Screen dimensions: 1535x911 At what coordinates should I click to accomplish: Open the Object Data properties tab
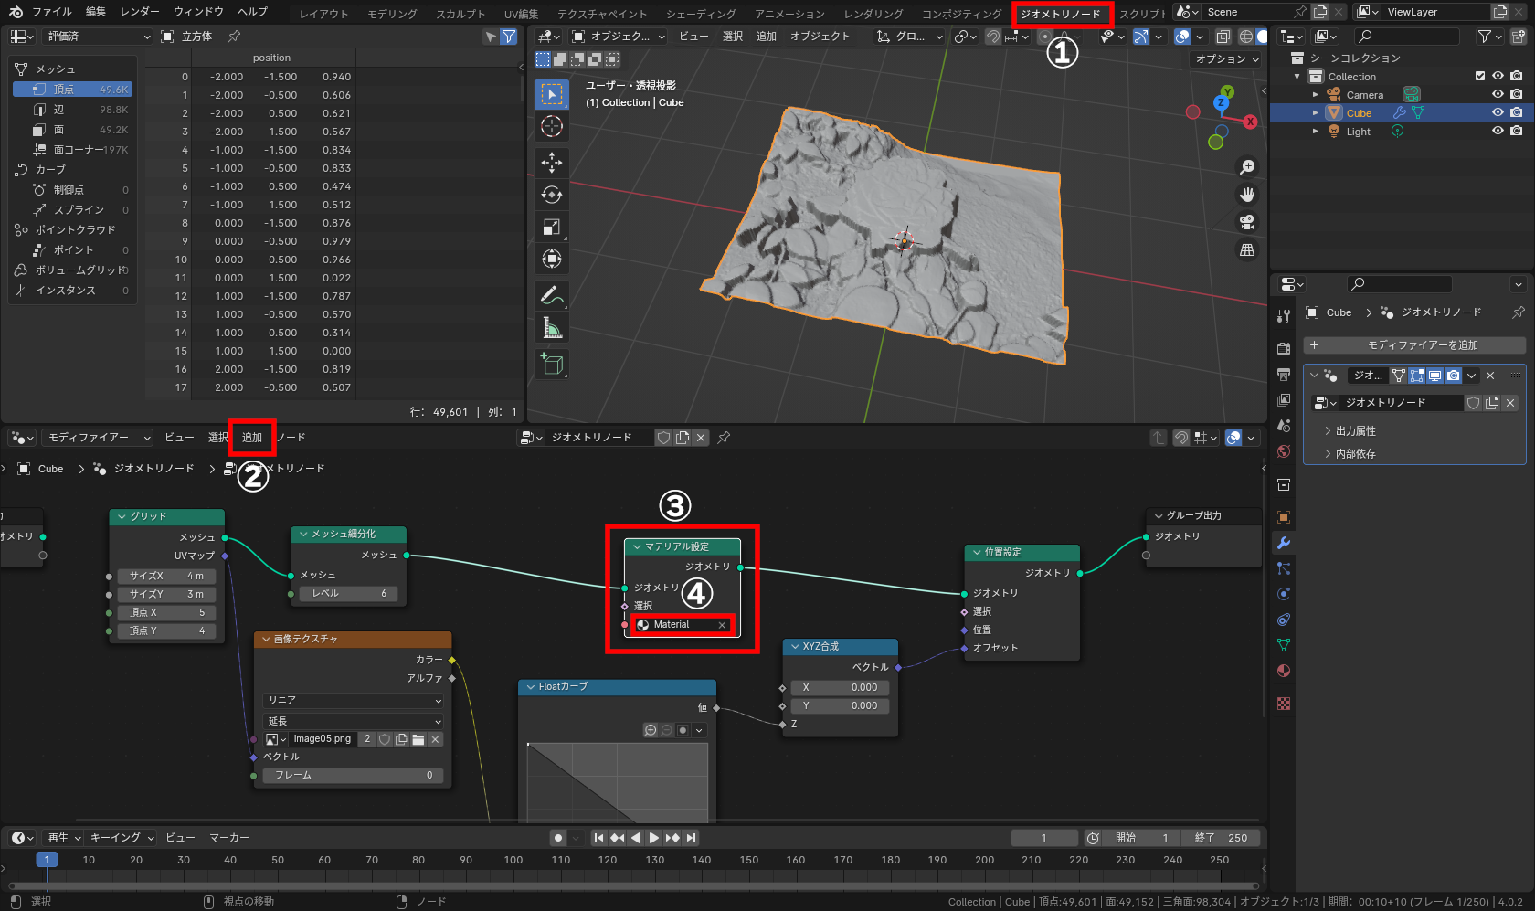pos(1284,645)
